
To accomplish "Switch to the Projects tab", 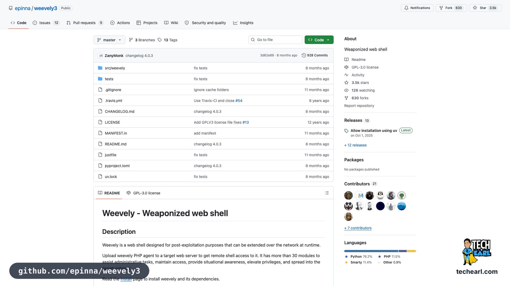I will [x=147, y=23].
